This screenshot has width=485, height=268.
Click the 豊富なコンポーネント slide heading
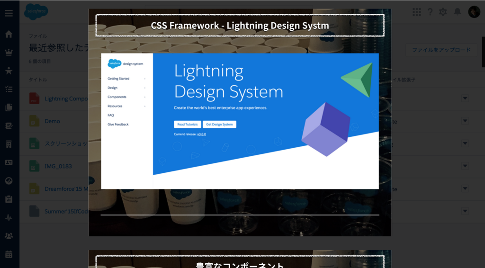click(x=240, y=265)
